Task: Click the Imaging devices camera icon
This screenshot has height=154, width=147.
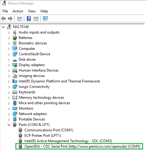Action: (x=15, y=76)
